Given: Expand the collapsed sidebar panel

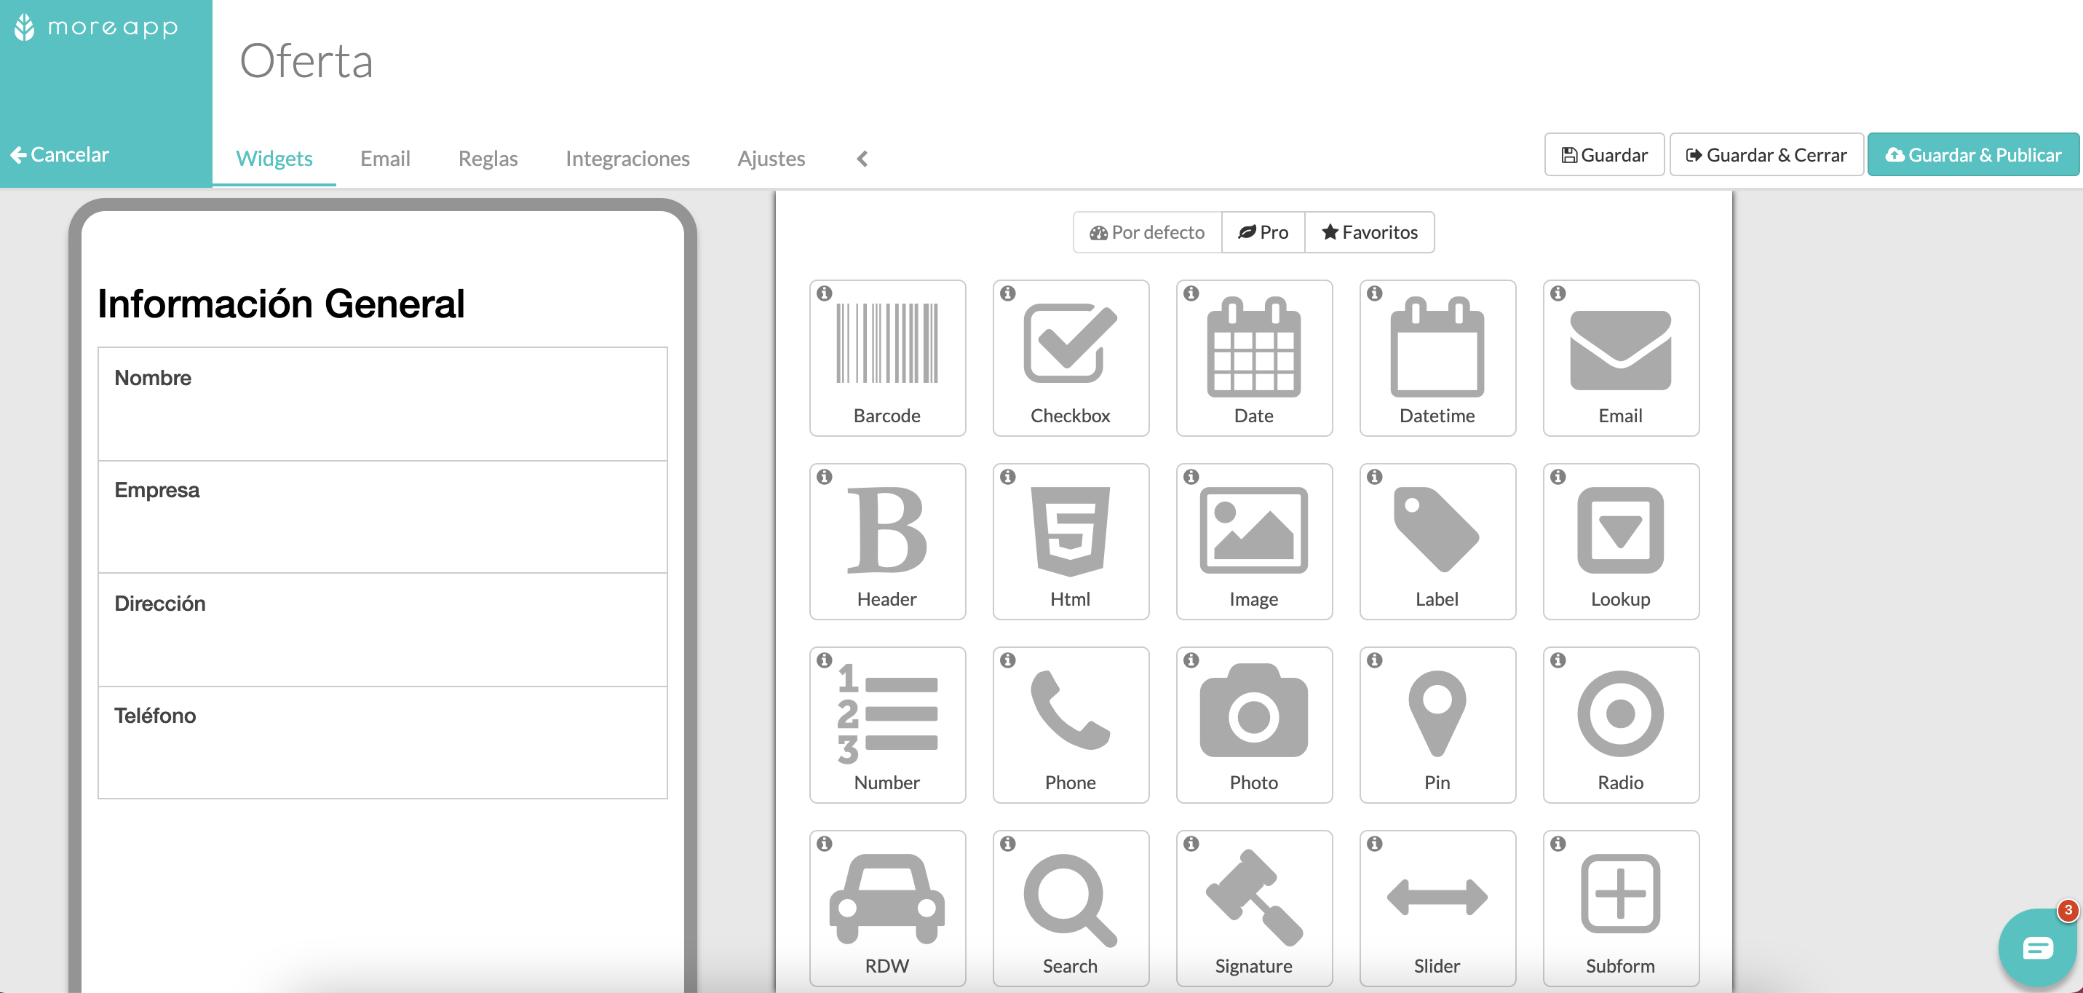Looking at the screenshot, I should [861, 158].
